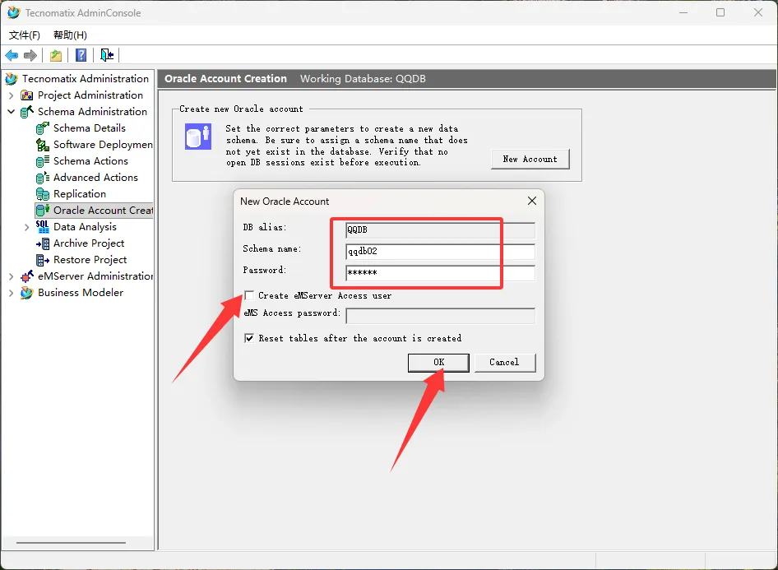
Task: Open the 文件(F) menu
Action: 25,35
